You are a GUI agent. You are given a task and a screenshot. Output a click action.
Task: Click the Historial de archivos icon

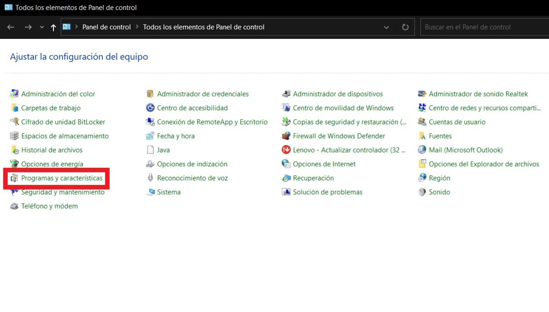click(x=14, y=150)
